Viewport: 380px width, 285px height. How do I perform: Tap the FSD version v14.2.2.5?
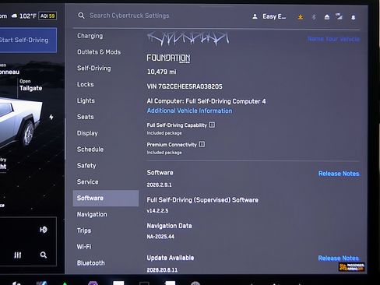pos(157,210)
